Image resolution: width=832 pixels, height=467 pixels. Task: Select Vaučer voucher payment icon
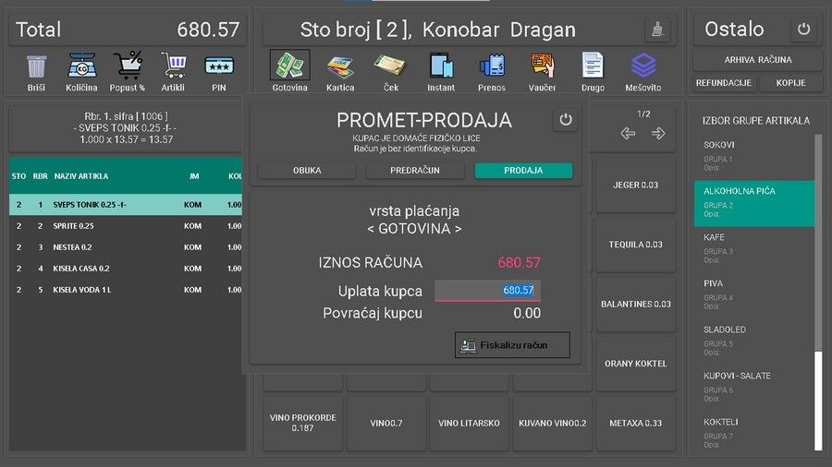coord(543,67)
